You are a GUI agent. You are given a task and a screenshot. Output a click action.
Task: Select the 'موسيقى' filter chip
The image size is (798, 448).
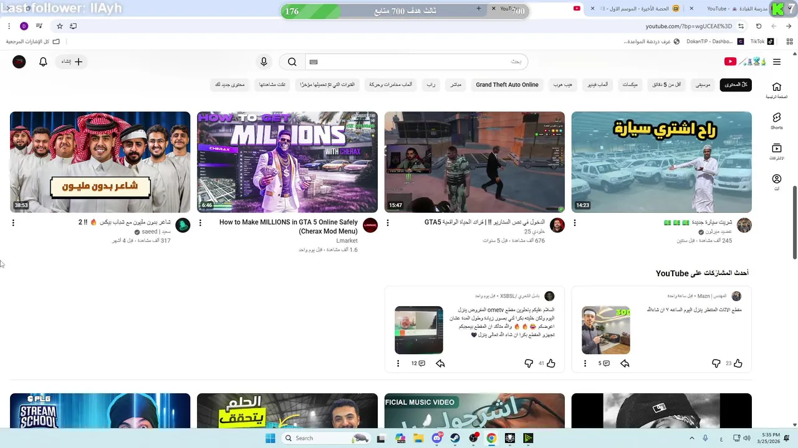(703, 85)
